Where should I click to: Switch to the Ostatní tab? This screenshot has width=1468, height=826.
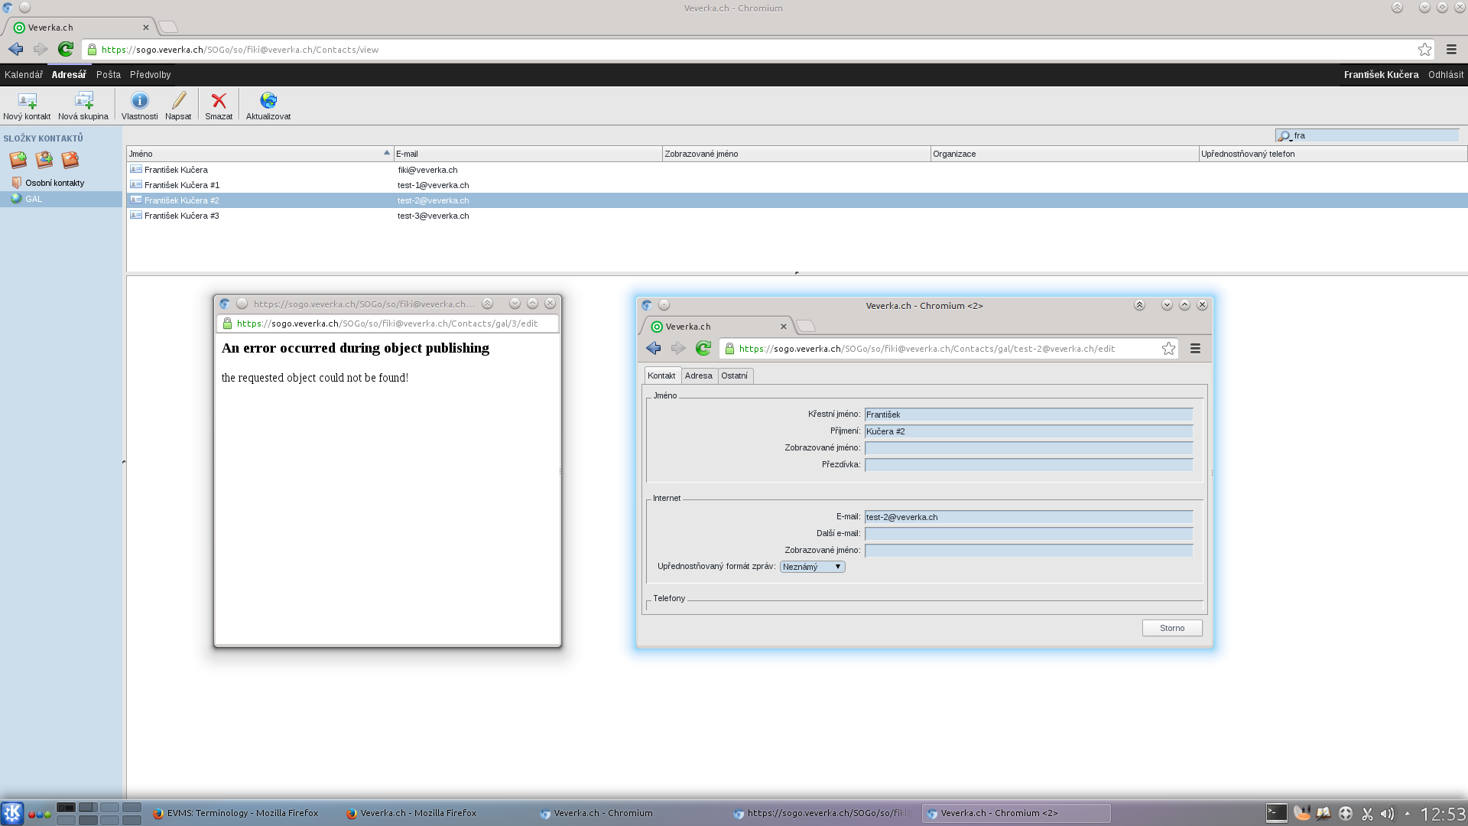pos(734,376)
